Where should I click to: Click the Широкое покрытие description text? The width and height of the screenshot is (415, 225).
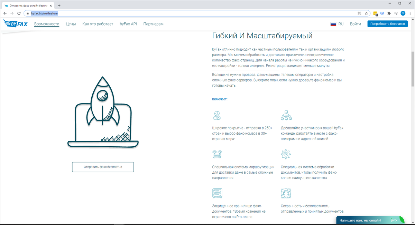pyautogui.click(x=242, y=133)
